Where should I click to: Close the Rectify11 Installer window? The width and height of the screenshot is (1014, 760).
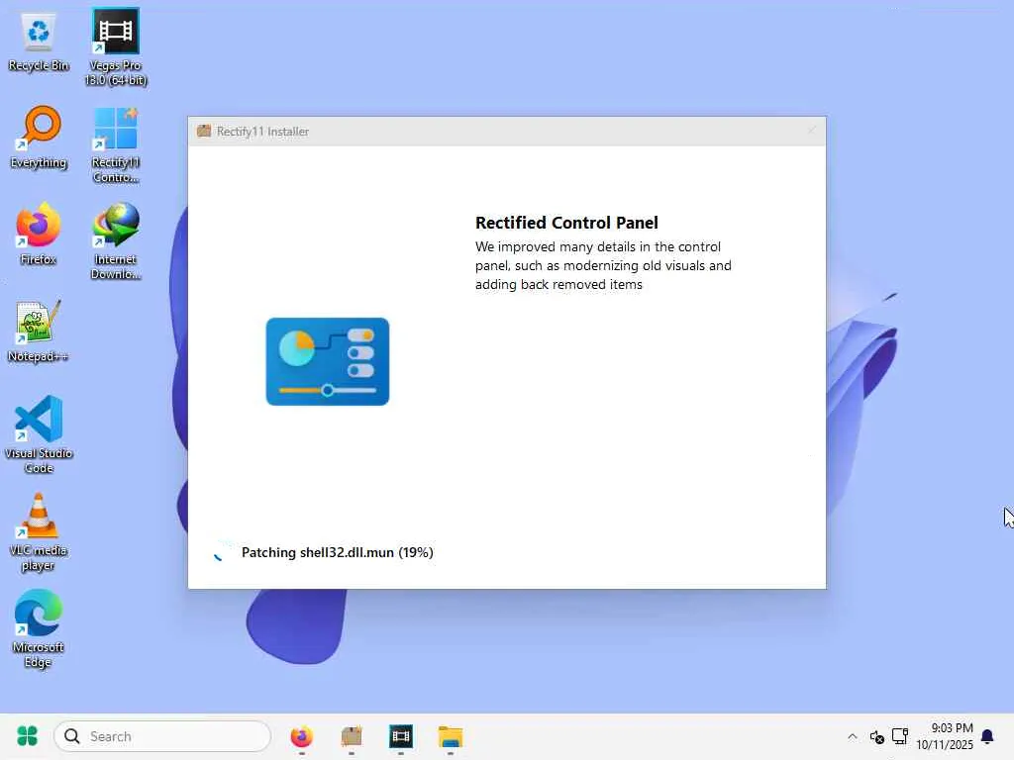[811, 132]
